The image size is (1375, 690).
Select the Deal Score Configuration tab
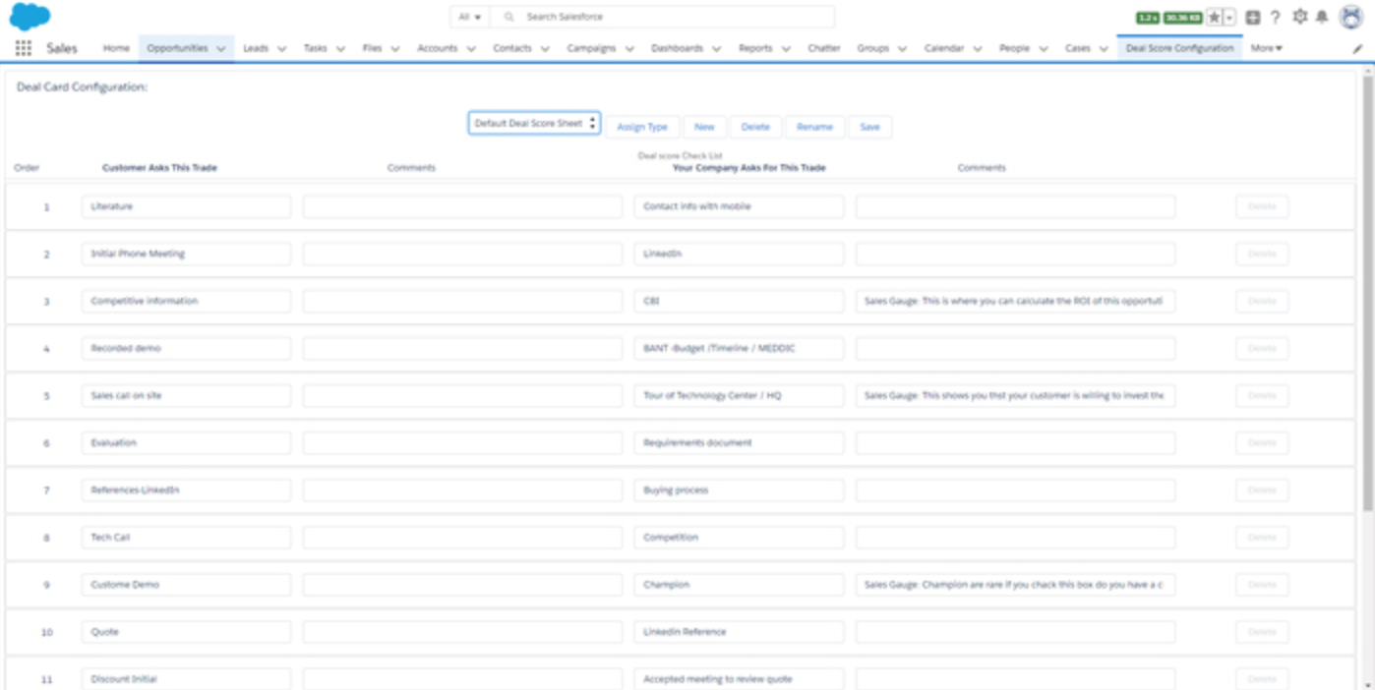(x=1179, y=48)
